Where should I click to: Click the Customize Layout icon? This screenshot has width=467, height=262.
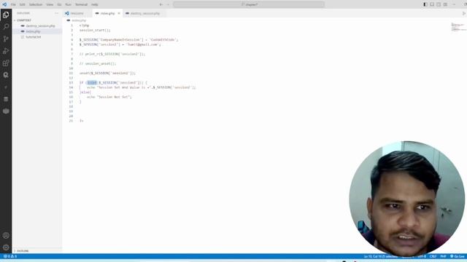(445, 4)
